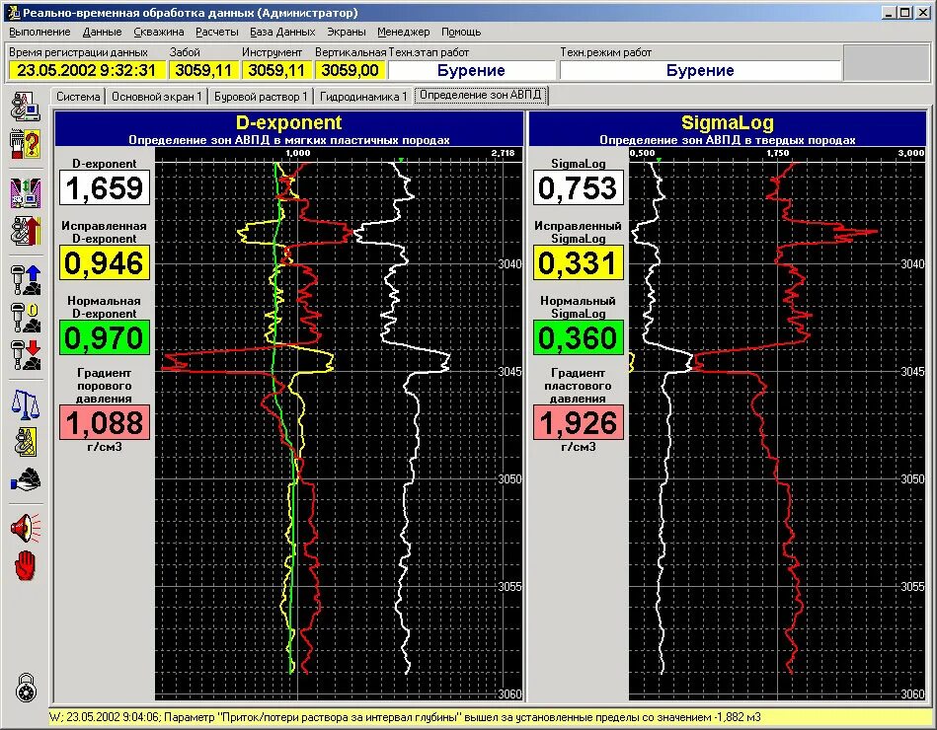Image resolution: width=937 pixels, height=730 pixels.
Task: Open the Данные menu
Action: pos(102,32)
